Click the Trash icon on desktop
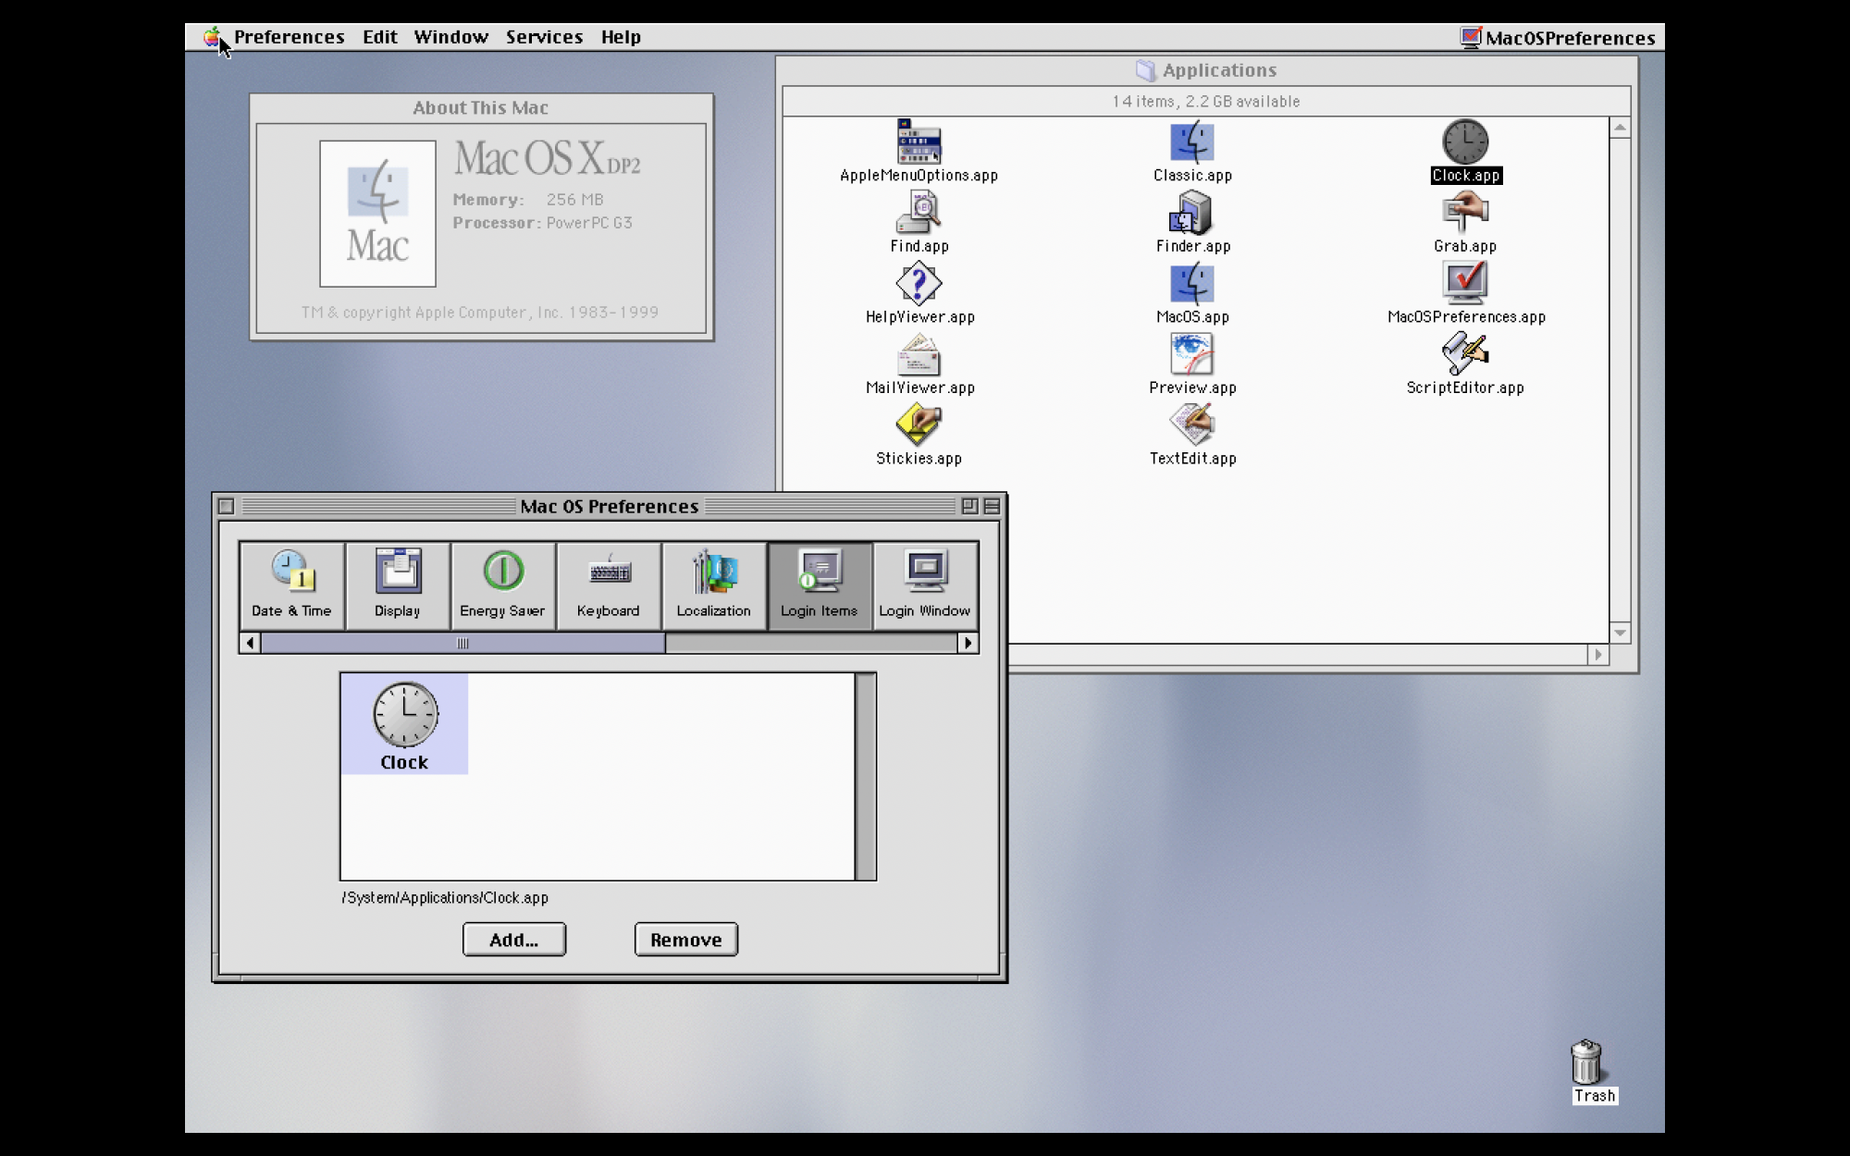This screenshot has height=1156, width=1850. pos(1586,1064)
